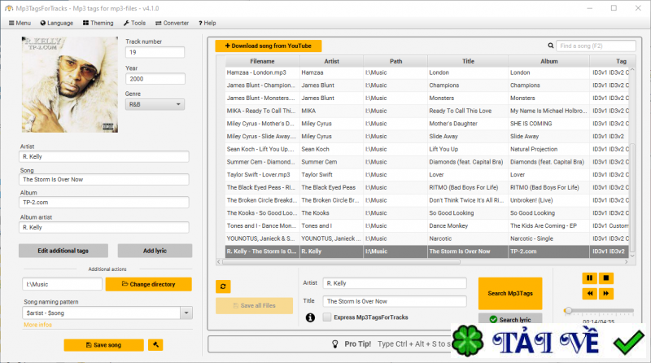
Task: Enable Express Mp3TagsForTracks checkbox
Action: (326, 317)
